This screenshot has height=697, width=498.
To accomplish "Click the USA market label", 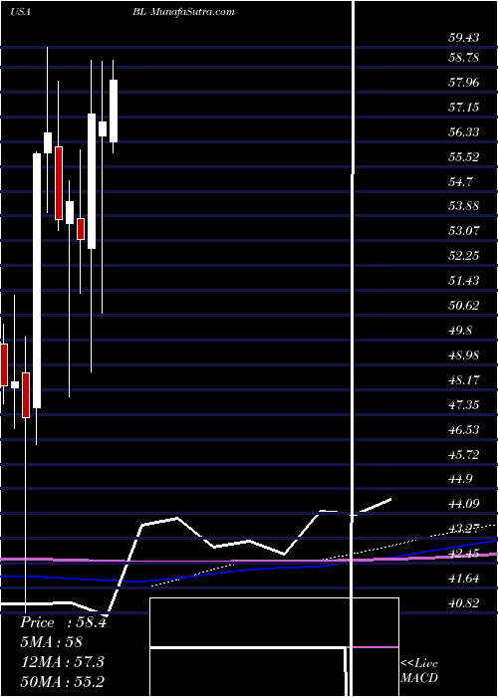I will click(20, 12).
